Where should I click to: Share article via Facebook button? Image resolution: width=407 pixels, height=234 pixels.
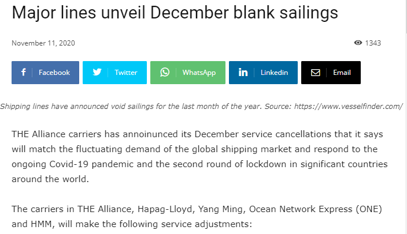[46, 73]
